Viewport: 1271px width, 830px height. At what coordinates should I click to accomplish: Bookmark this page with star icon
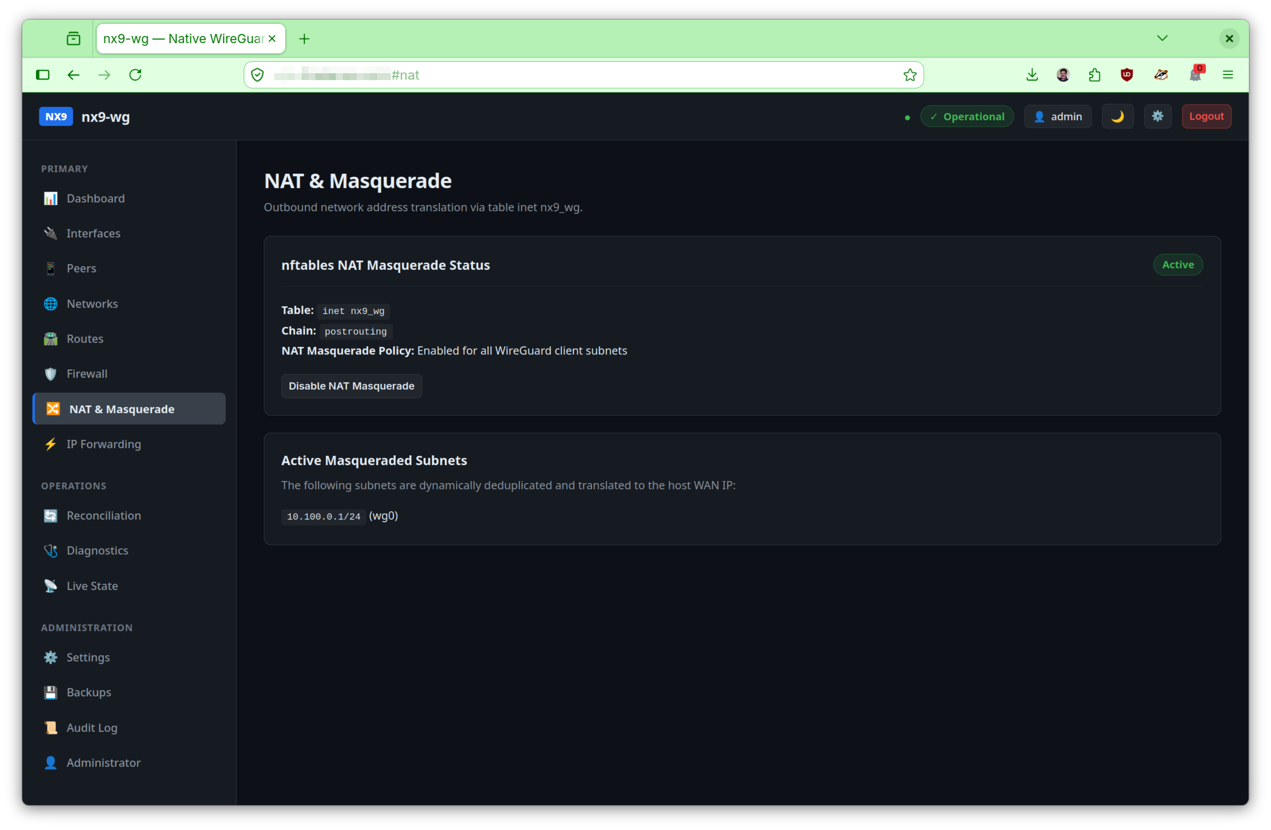pos(909,75)
